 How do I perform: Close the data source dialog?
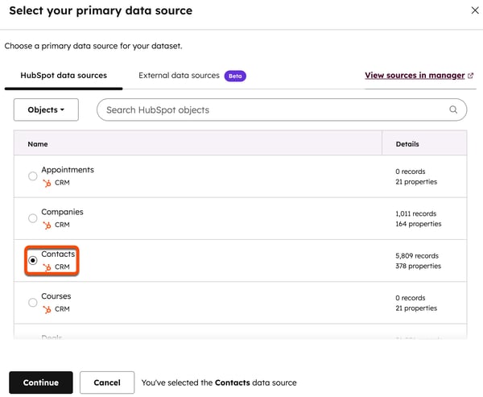[x=475, y=10]
